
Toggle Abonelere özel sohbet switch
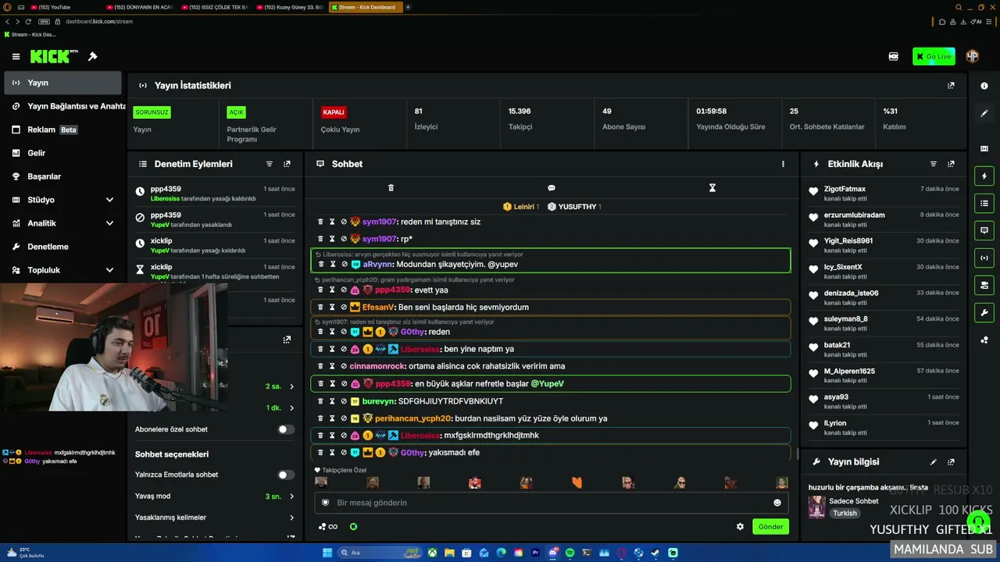point(286,429)
